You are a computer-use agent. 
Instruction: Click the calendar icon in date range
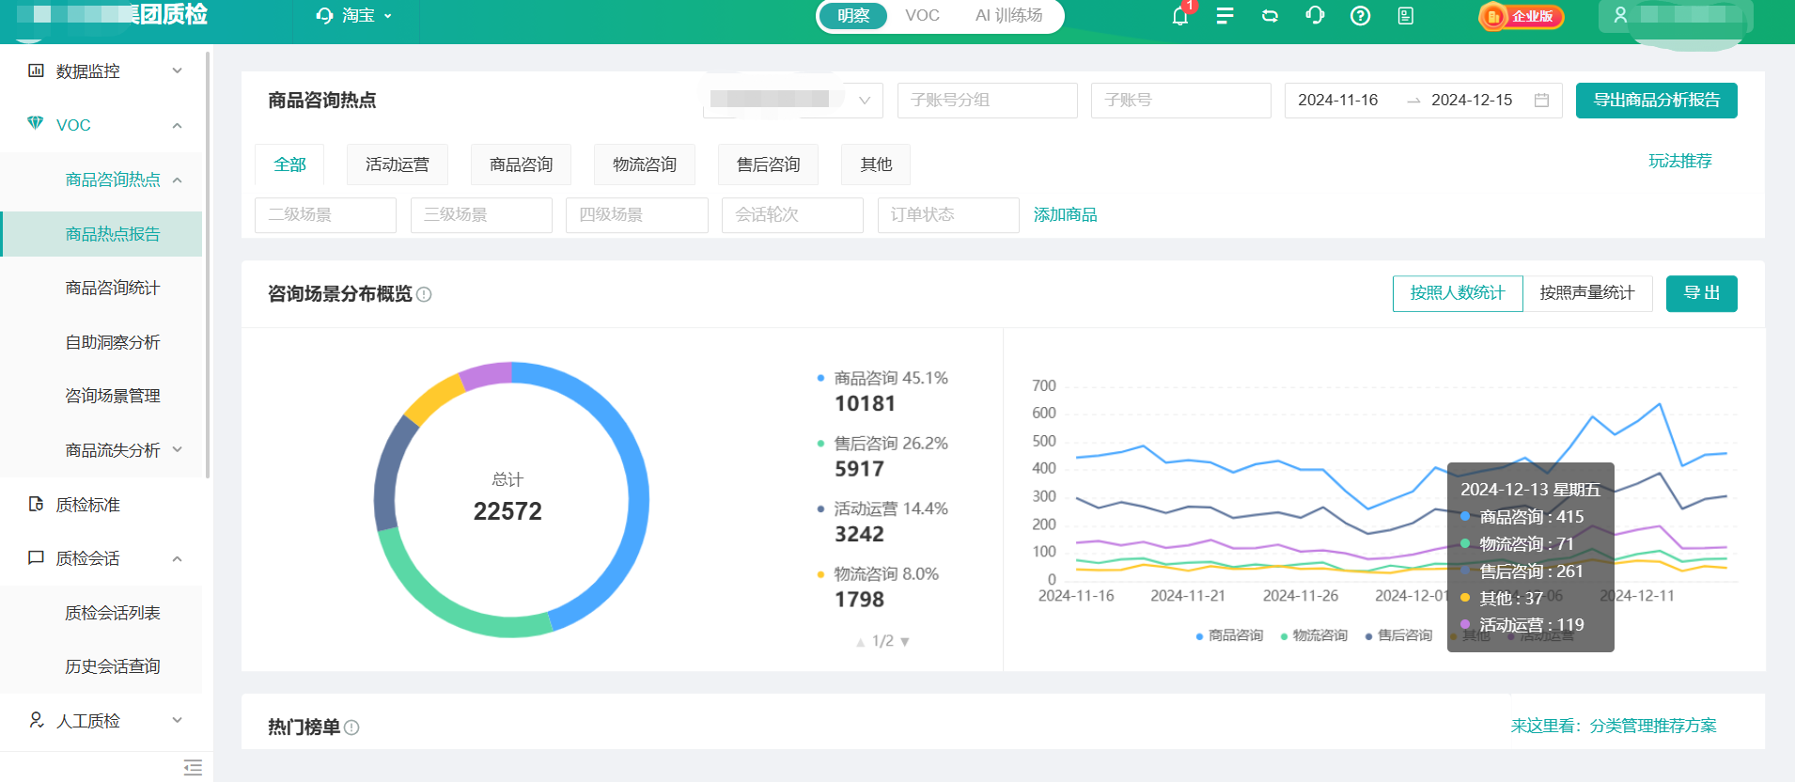[x=1541, y=100]
